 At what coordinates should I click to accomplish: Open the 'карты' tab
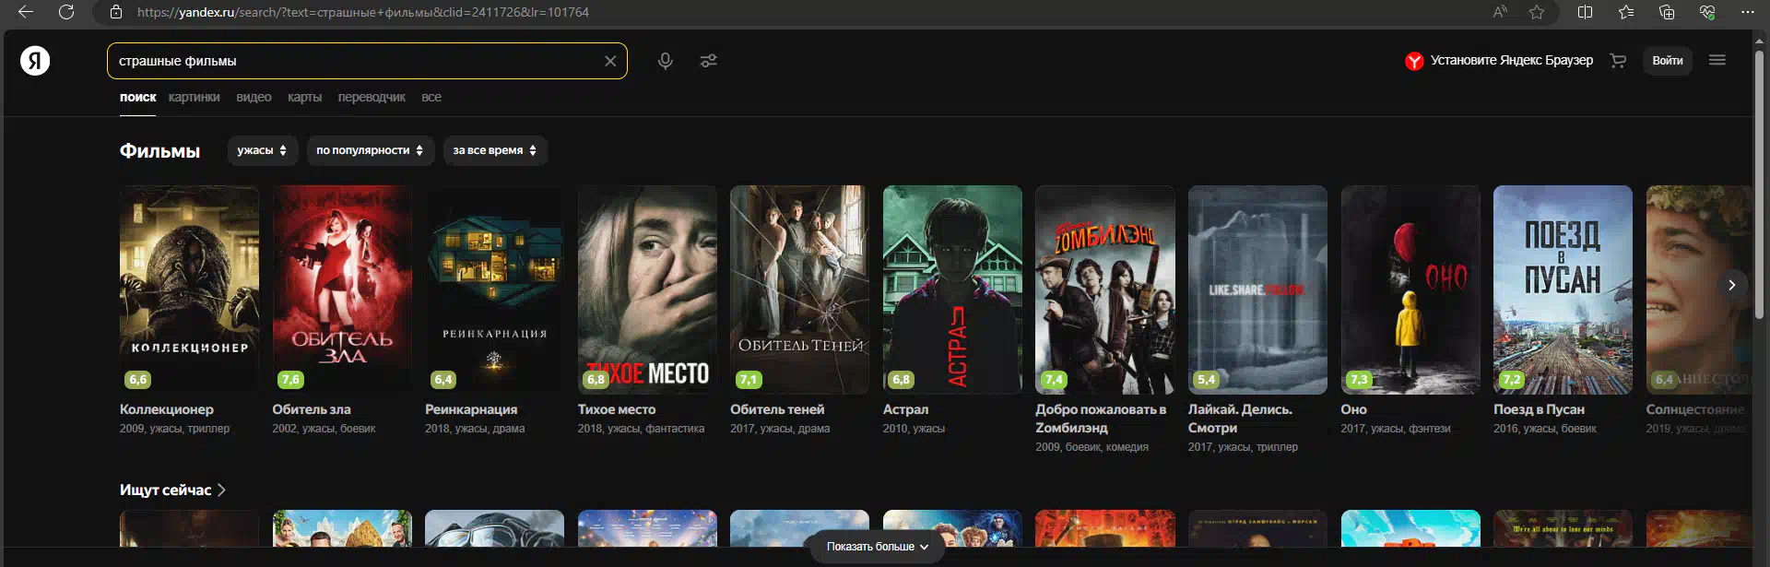click(304, 97)
